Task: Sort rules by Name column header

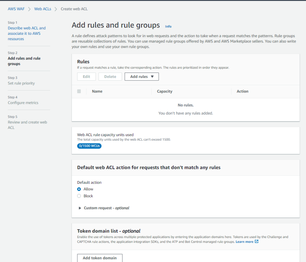Action: 97,91
